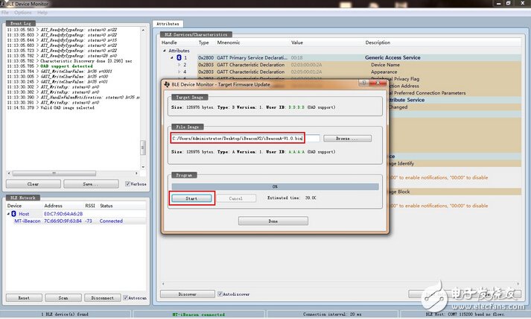Open help with dialog question mark button

pos(363,83)
